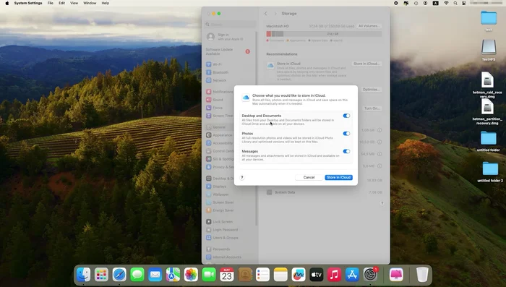Click the All Volumes button in Storage window
506x287 pixels.
click(369, 26)
